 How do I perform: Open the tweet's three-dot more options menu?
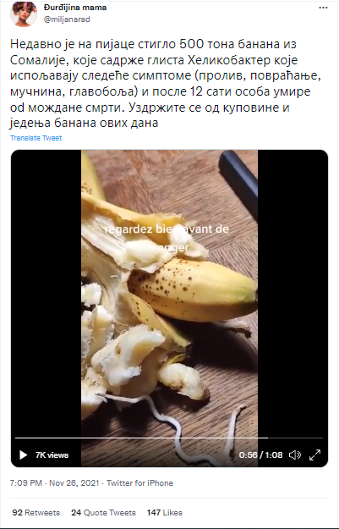(323, 8)
